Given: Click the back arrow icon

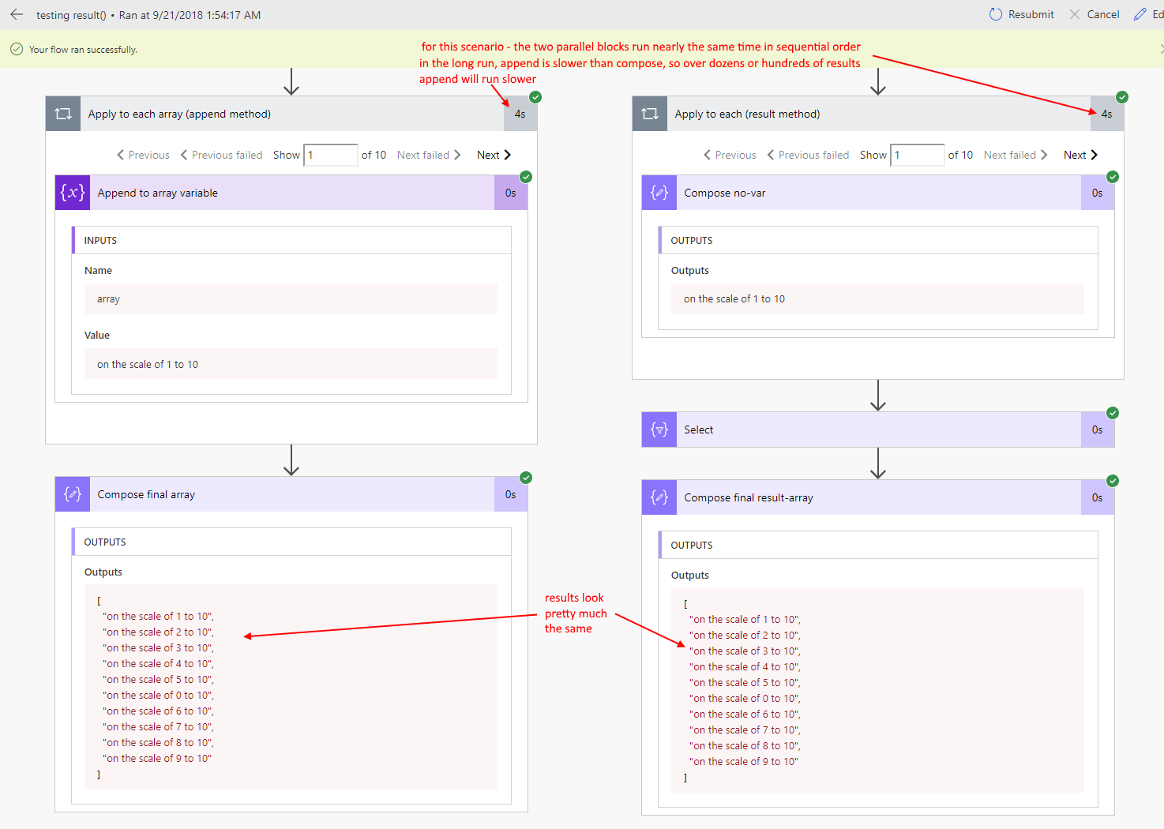Looking at the screenshot, I should coord(17,14).
